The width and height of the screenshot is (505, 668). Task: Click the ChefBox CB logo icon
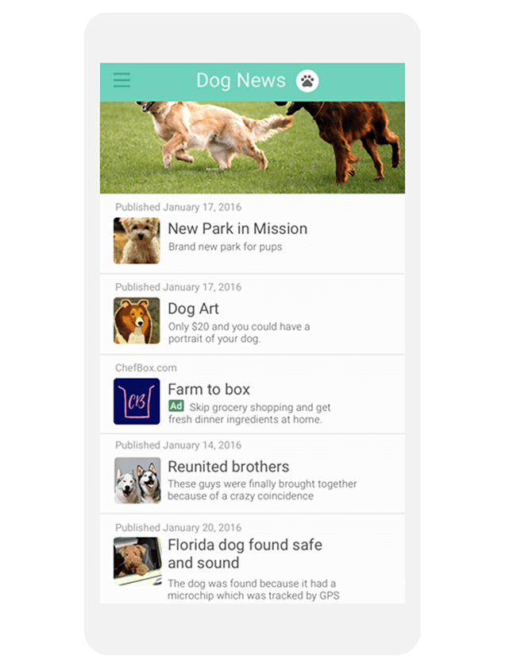[137, 402]
